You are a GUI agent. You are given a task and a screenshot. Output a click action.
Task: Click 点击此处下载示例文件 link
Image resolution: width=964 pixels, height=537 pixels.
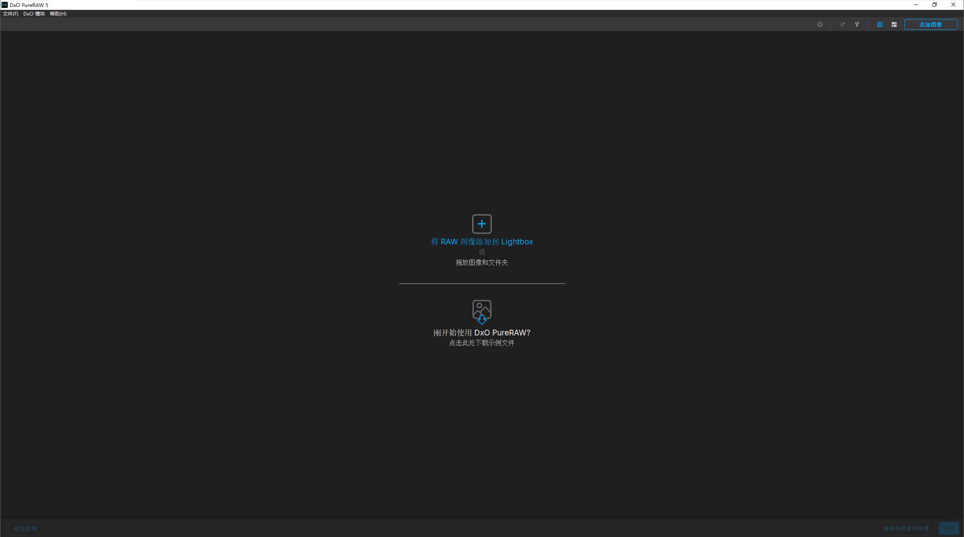[482, 343]
